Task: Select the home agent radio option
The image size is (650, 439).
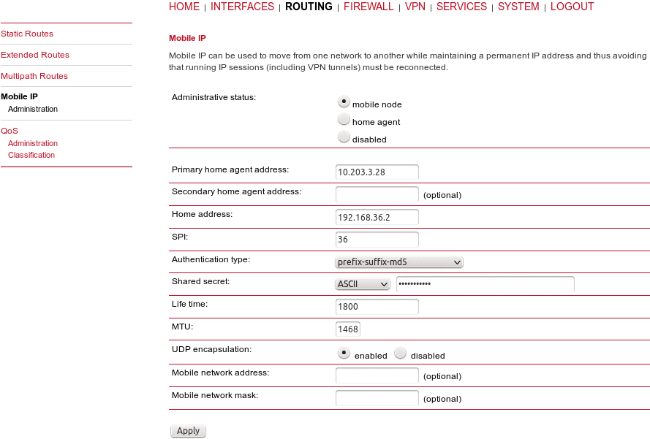Action: pyautogui.click(x=344, y=119)
